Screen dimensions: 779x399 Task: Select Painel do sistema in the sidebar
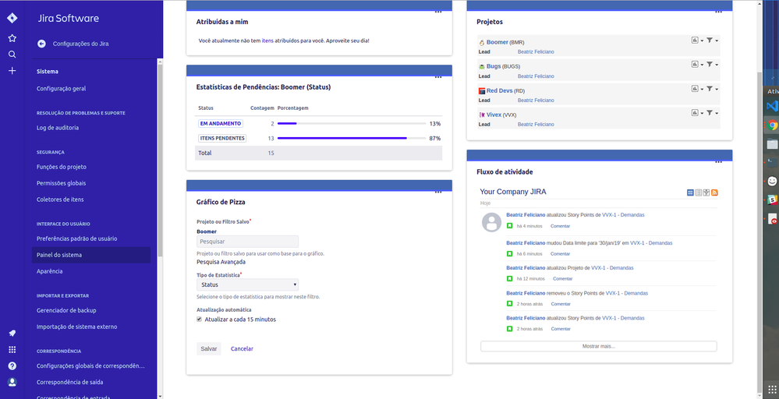[91, 255]
